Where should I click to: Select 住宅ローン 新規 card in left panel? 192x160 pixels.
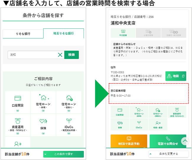[x=43, y=102]
